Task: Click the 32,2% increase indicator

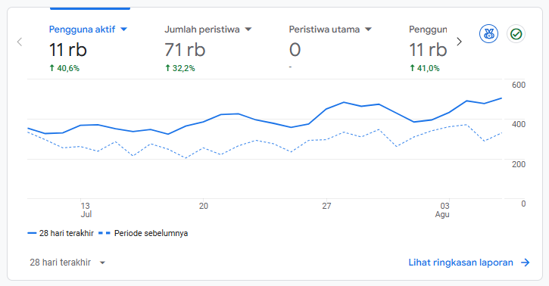Action: 180,68
